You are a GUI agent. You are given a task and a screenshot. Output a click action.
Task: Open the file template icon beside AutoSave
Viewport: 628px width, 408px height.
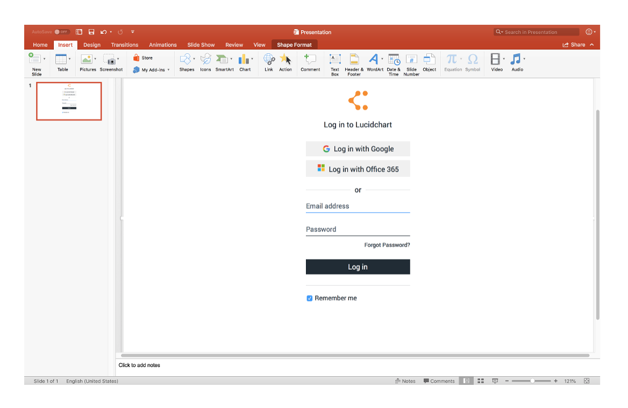pos(79,32)
